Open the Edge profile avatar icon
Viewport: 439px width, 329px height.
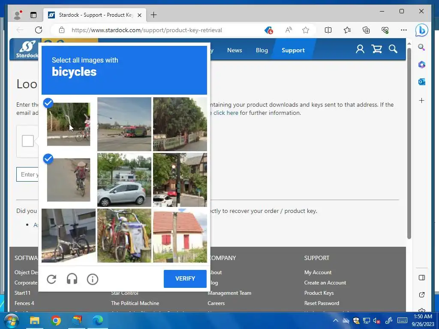[18, 15]
